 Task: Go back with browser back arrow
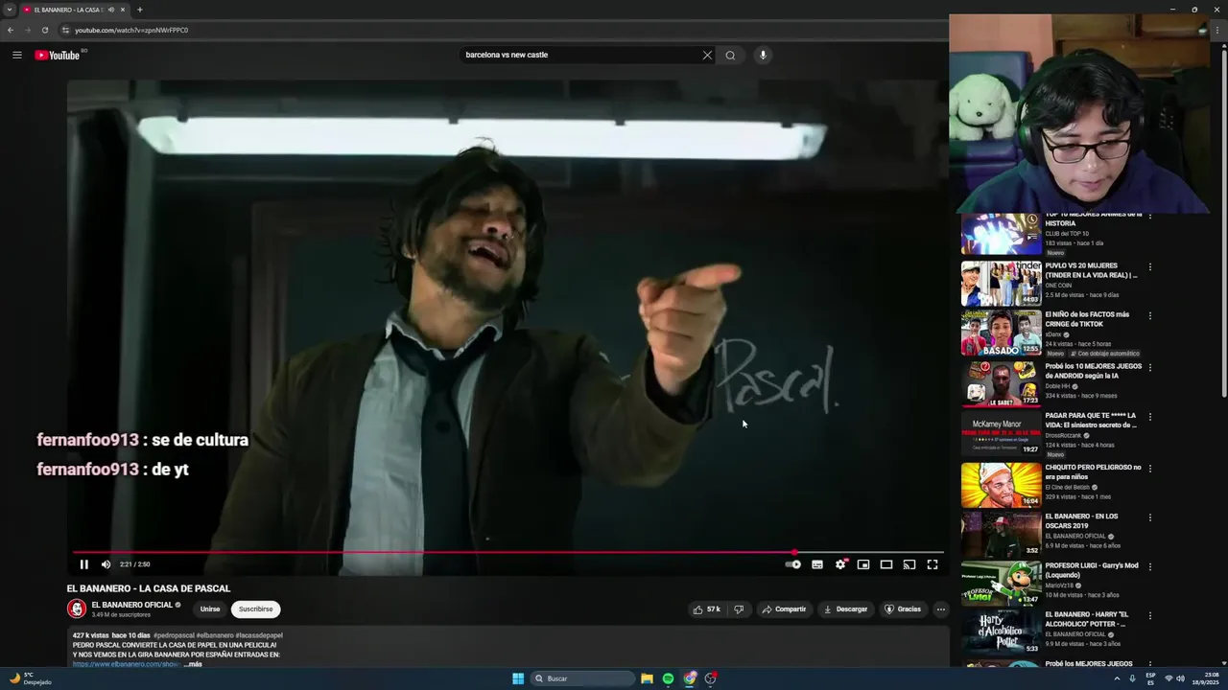[11, 30]
